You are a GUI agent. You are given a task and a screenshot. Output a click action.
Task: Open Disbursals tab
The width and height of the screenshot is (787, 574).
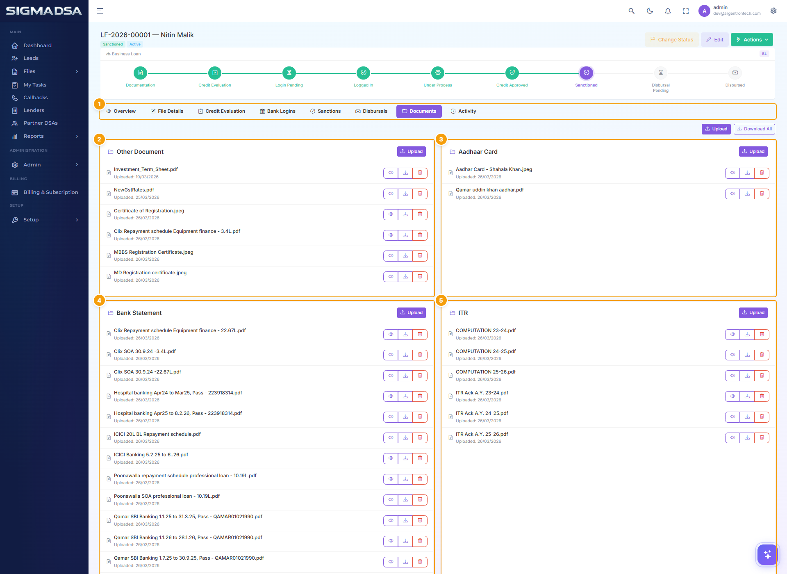[371, 111]
